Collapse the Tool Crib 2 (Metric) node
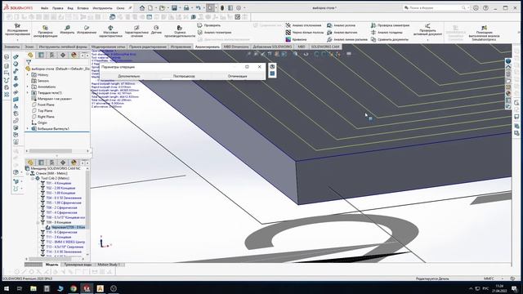Viewport: 523px width, 294px height. [33, 178]
